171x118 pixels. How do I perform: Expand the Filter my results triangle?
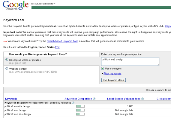coord(102,74)
